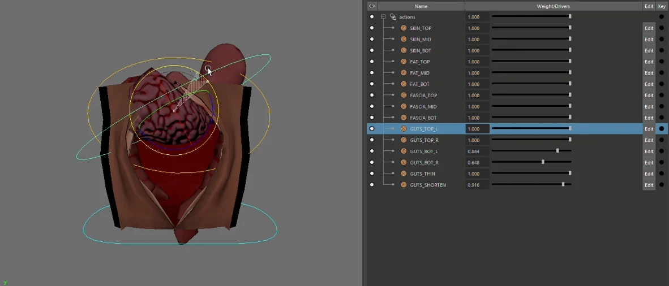Select the actions group label
Viewport: 669px width, 286px height.
pyautogui.click(x=407, y=17)
